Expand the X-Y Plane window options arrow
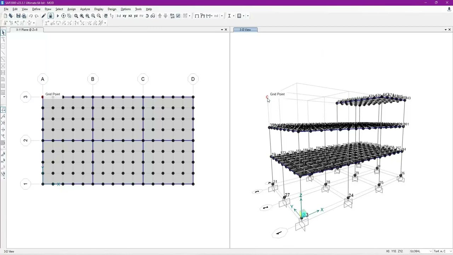 [x=222, y=30]
